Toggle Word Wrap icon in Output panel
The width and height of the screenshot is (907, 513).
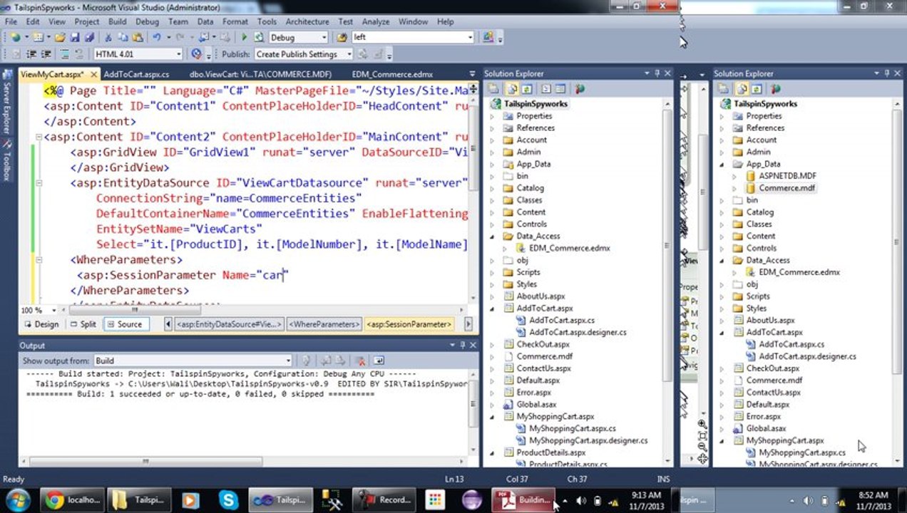[379, 361]
